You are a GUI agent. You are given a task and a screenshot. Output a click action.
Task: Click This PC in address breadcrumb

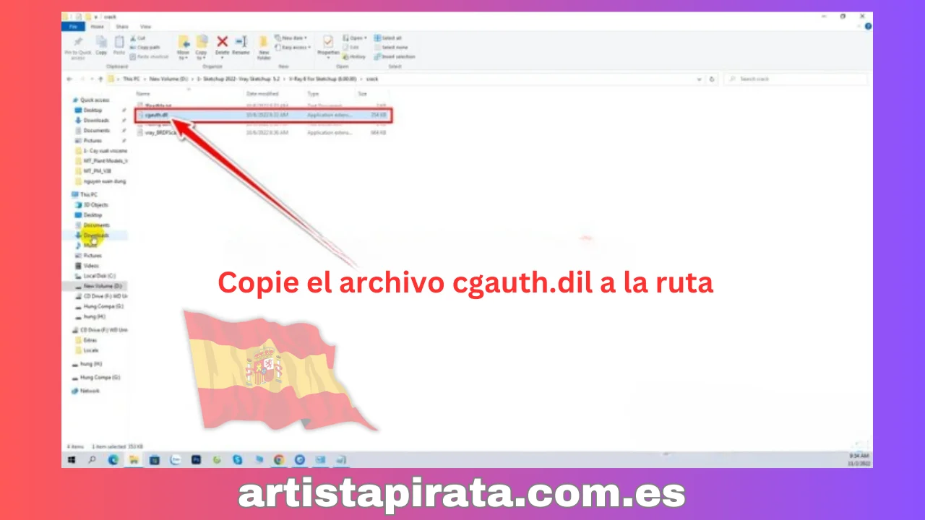pyautogui.click(x=131, y=79)
